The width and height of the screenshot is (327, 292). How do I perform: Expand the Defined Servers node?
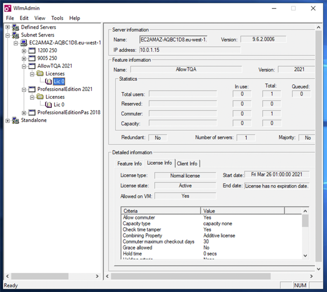(x=7, y=27)
